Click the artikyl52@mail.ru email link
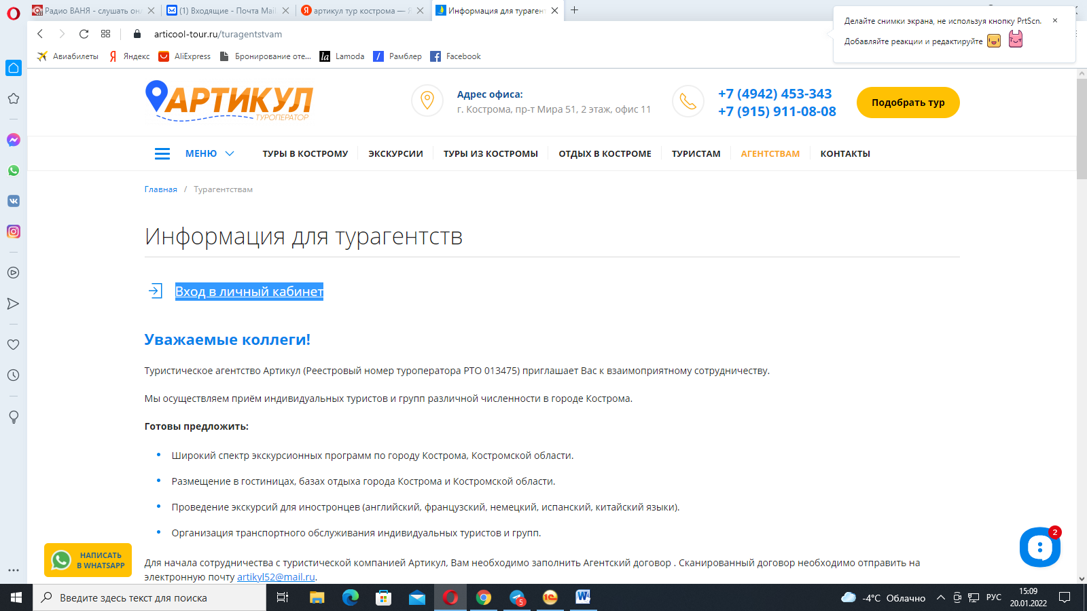The height and width of the screenshot is (611, 1087). pos(276,577)
